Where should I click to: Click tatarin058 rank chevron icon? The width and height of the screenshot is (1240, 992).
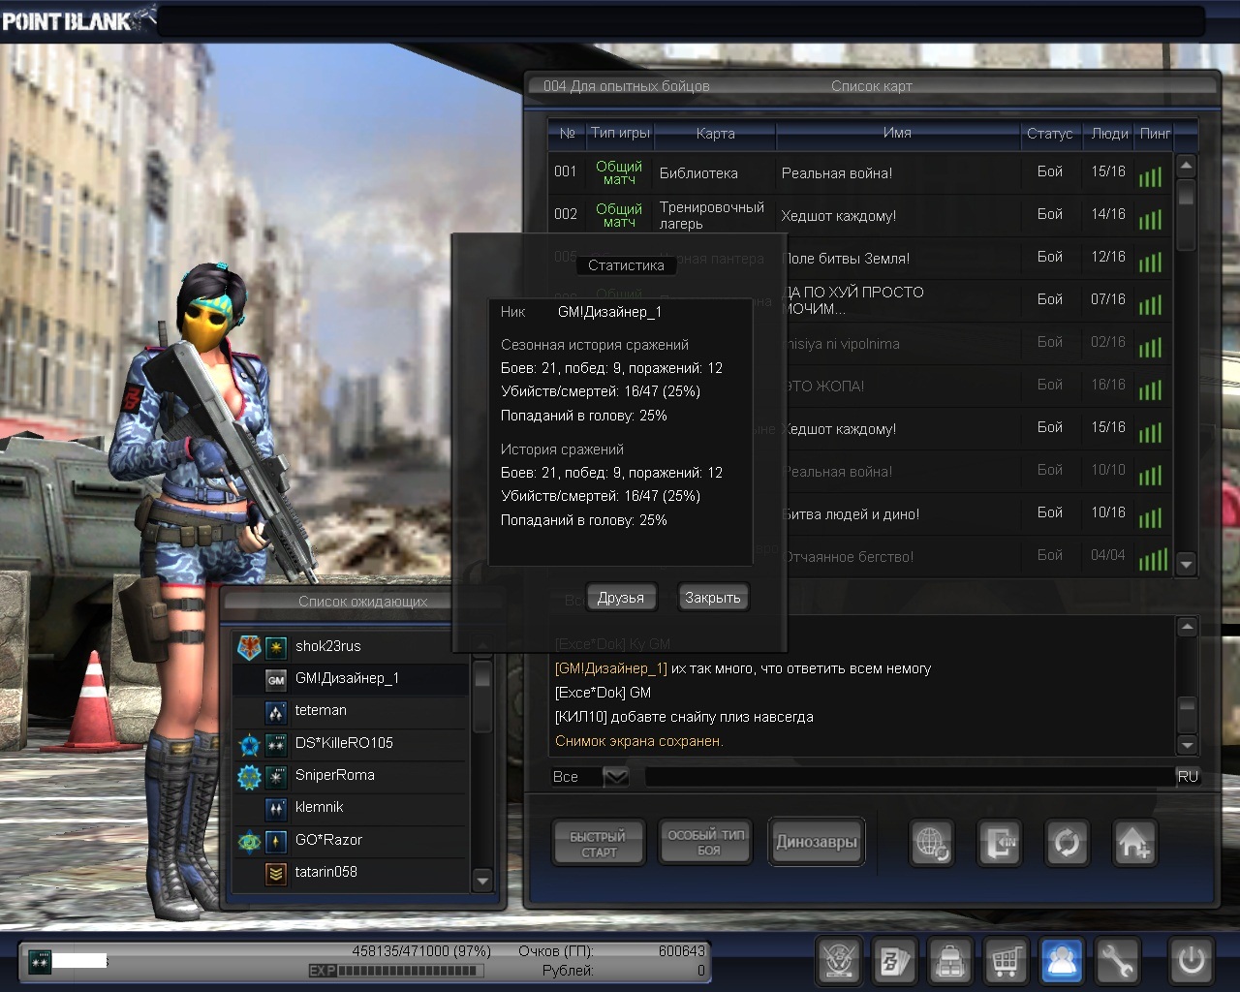(276, 873)
